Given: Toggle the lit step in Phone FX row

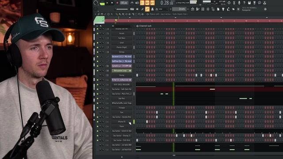Looking at the screenshot, I should click(x=147, y=122).
